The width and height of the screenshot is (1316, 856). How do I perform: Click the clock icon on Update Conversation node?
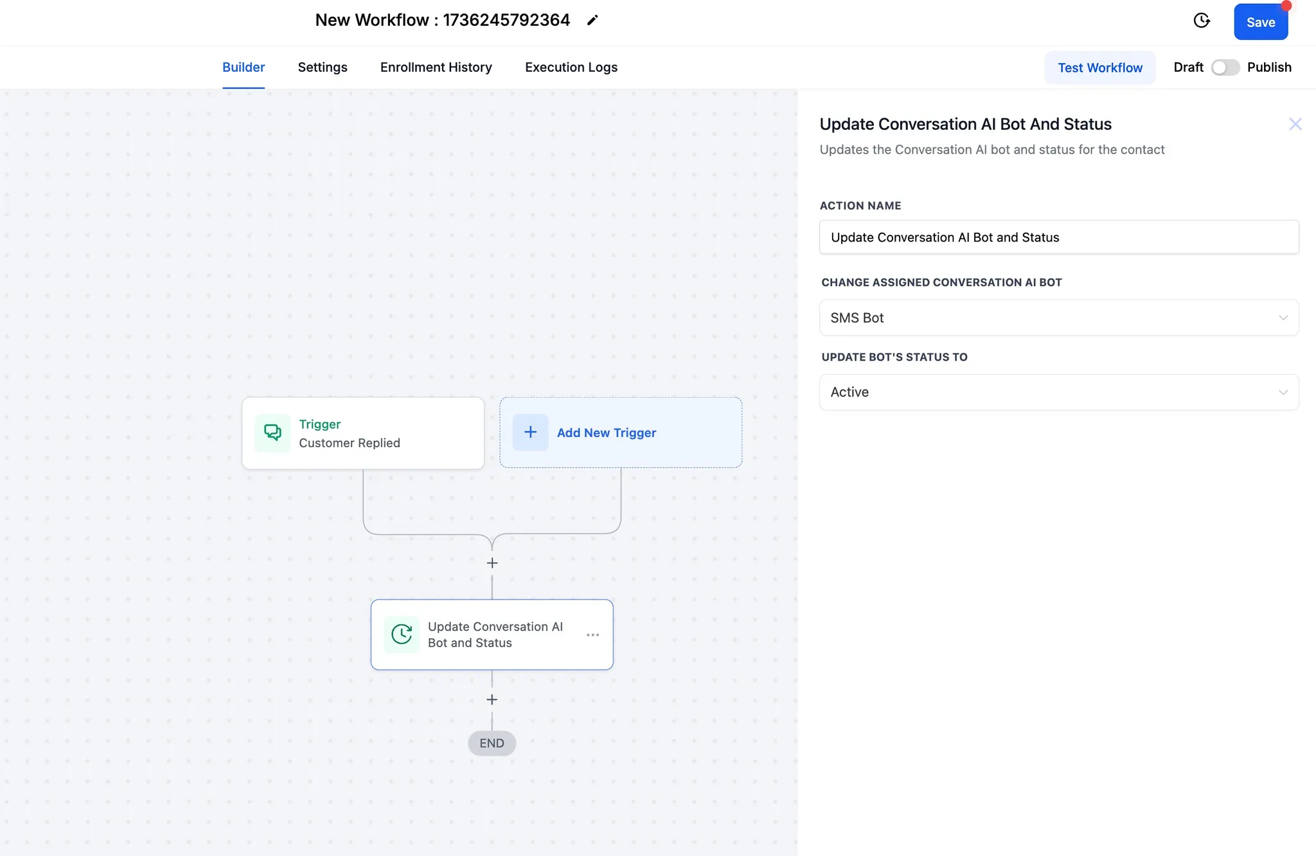point(402,635)
